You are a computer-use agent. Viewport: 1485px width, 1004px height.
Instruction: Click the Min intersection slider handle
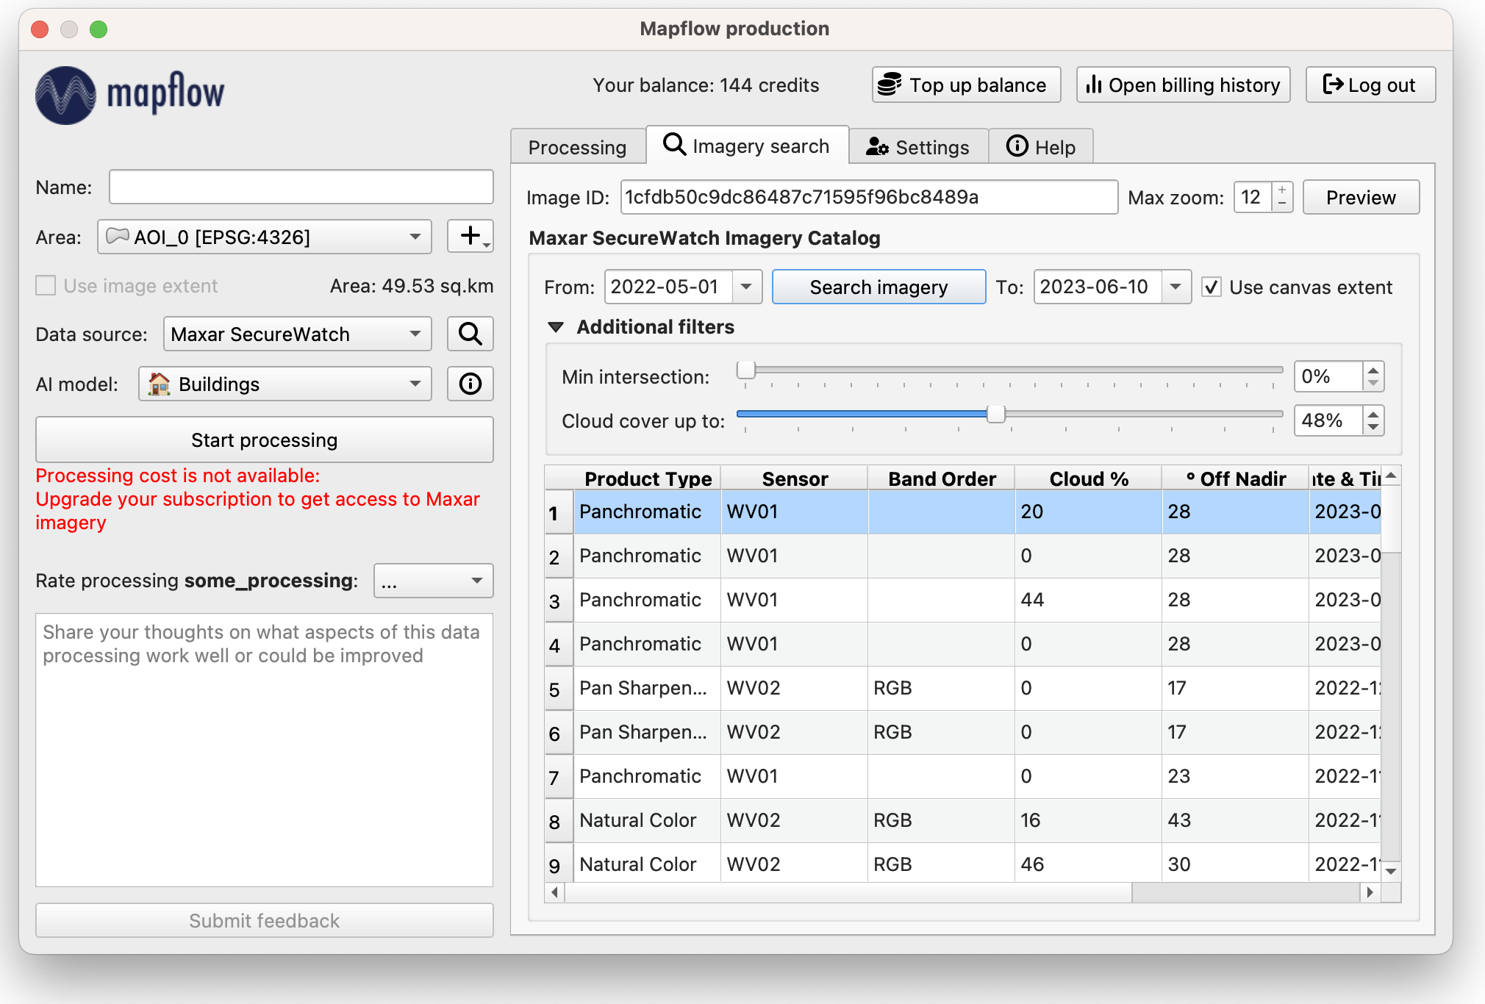746,370
